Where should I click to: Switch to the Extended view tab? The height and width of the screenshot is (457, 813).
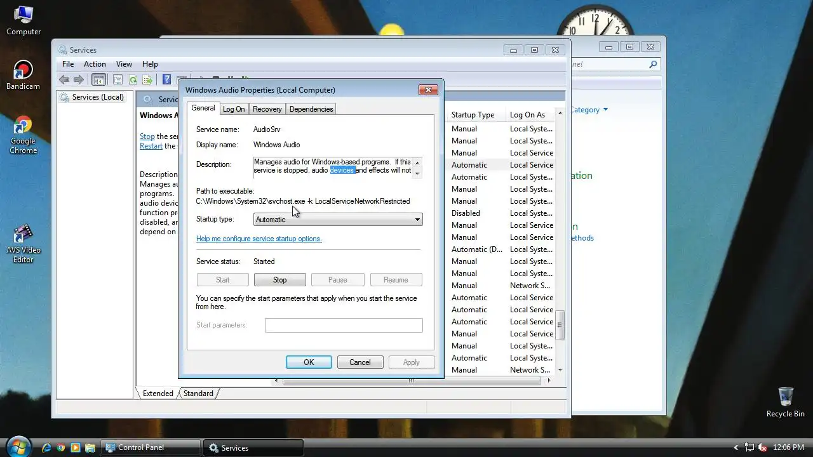point(158,394)
